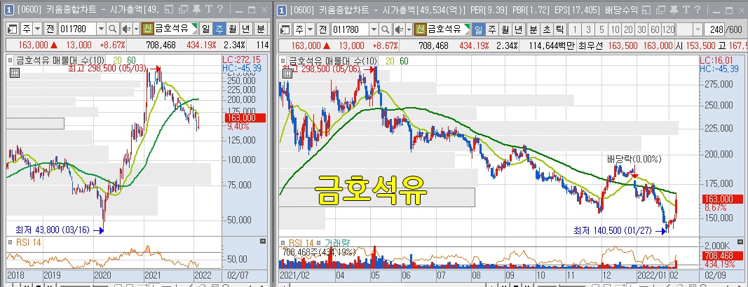This screenshot has height=287, width=748.
Task: Select 틱 tick chart in right window
Action: coord(559,29)
